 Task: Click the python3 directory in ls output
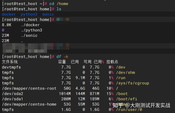pyautogui.click(x=29, y=15)
